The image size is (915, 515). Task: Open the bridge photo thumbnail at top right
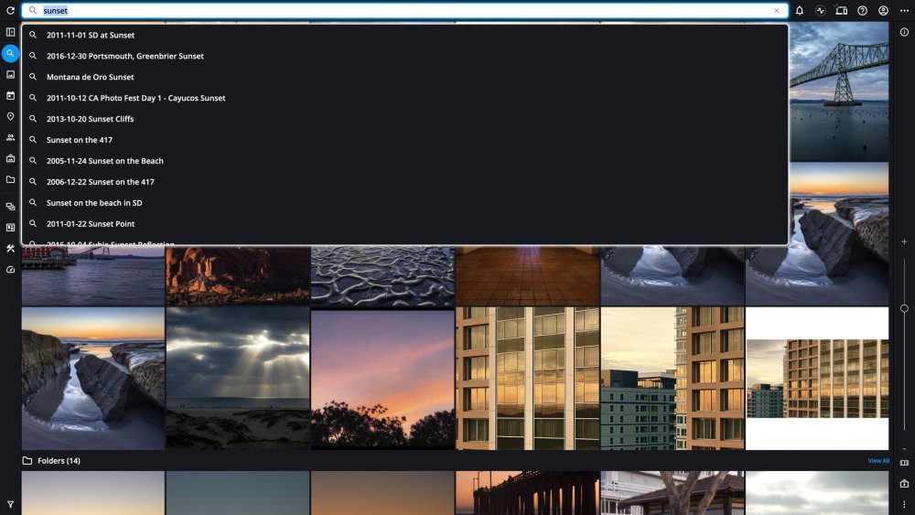pos(839,91)
